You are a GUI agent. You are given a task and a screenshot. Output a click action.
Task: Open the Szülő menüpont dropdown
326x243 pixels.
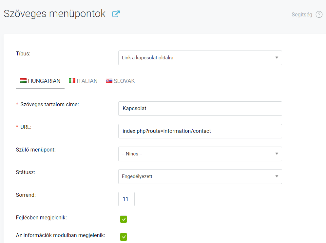tap(200, 154)
